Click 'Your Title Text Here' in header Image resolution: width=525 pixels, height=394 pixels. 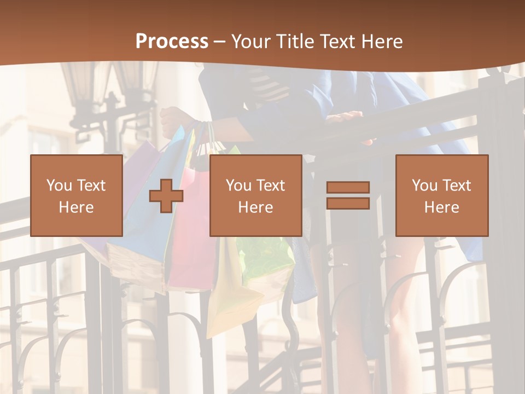coord(317,41)
